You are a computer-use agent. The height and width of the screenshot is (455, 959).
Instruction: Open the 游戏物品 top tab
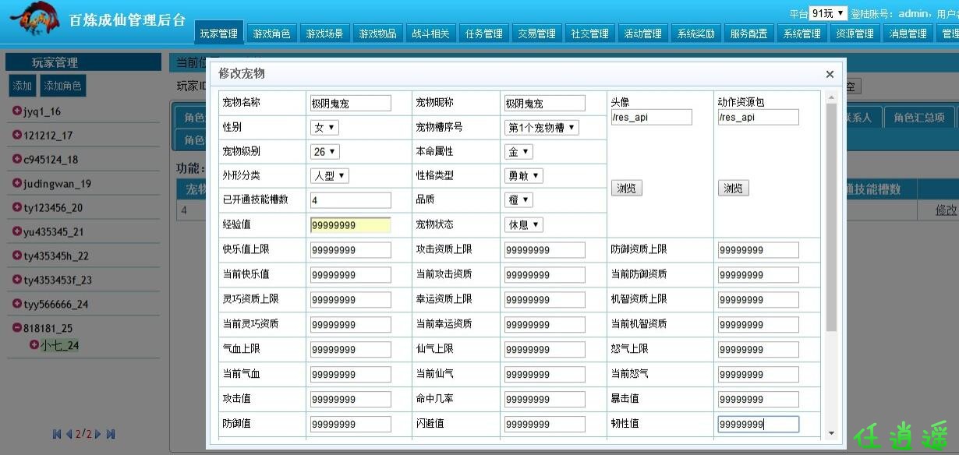[x=377, y=33]
